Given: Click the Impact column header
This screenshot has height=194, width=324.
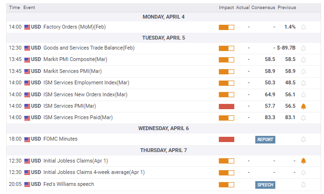Looking at the screenshot, I should [x=226, y=8].
